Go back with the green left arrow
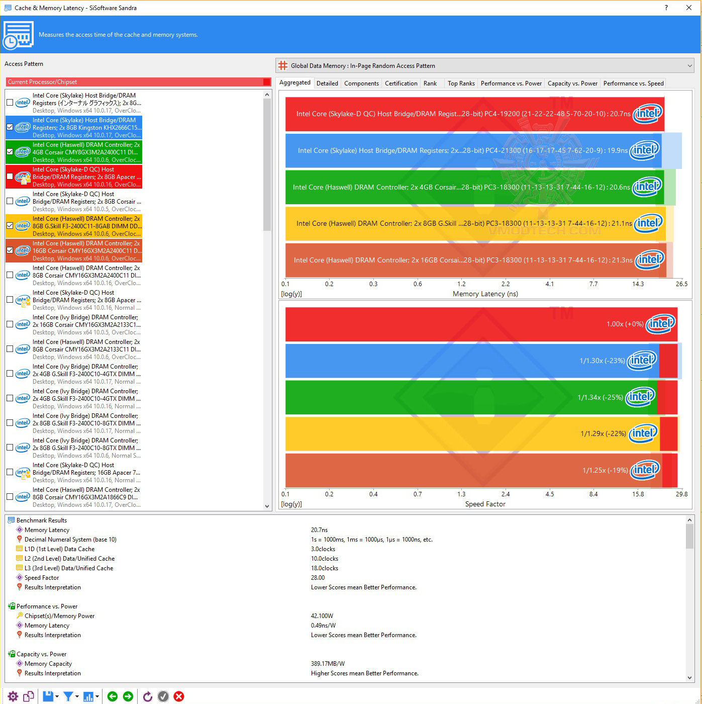Screen dimensions: 702x704 [113, 696]
